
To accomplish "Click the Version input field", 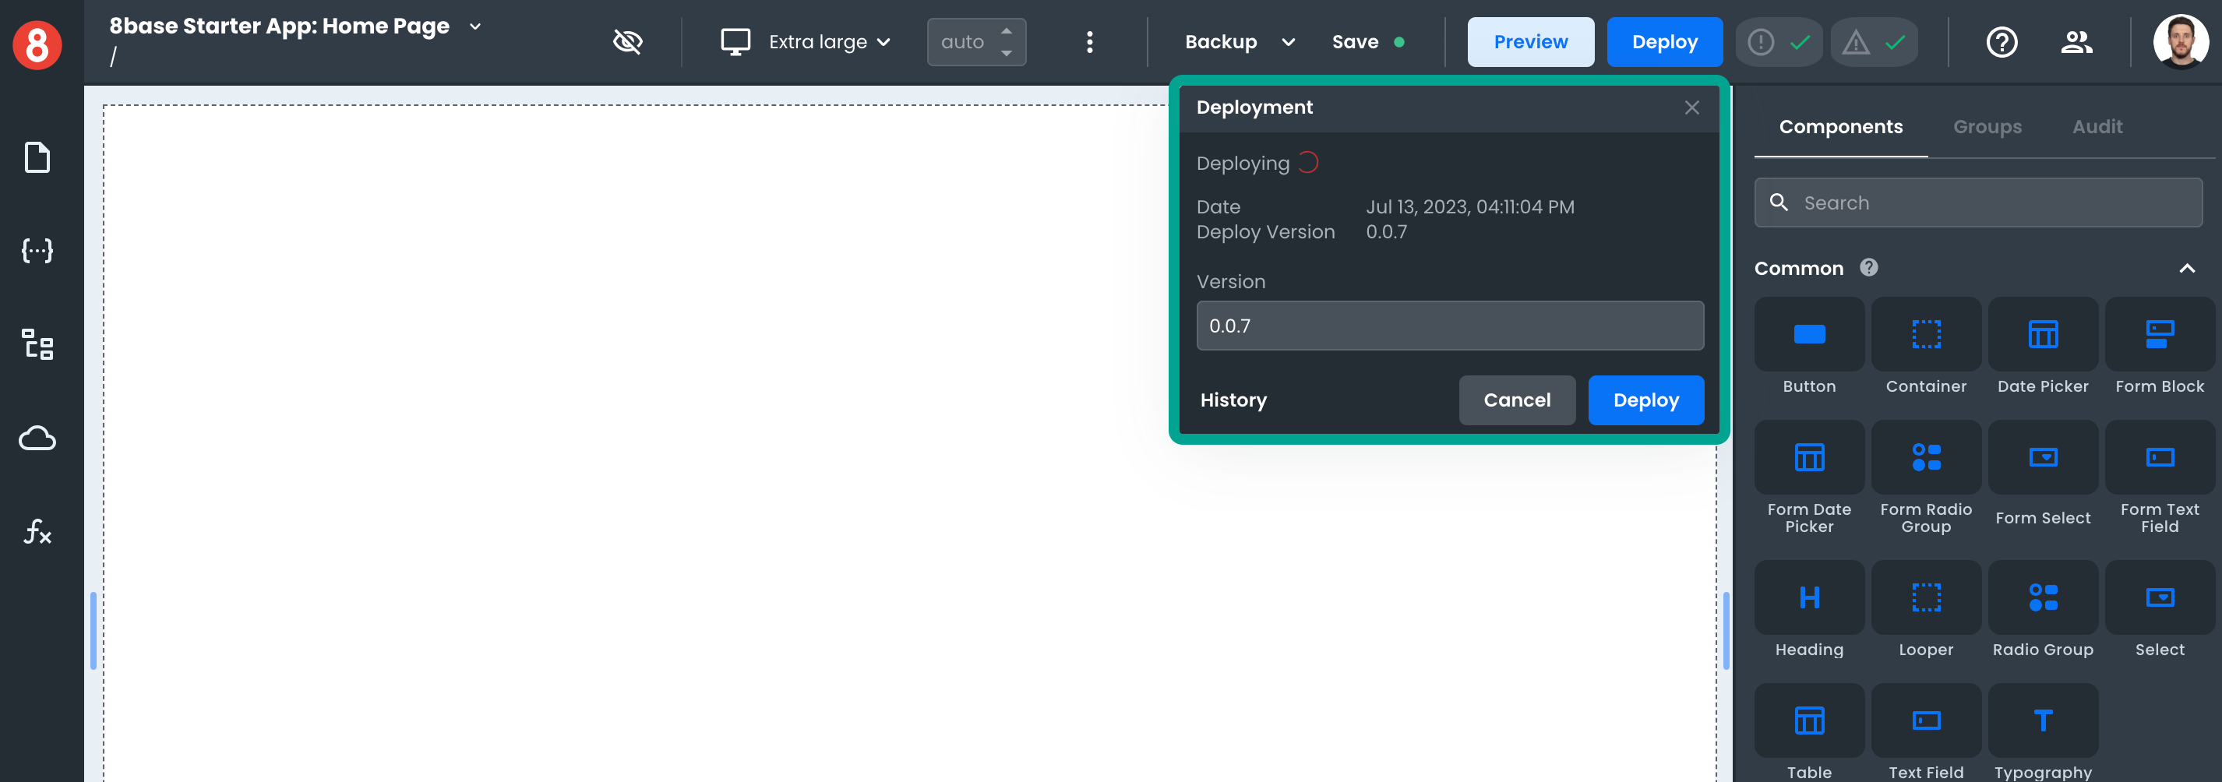I will point(1449,326).
